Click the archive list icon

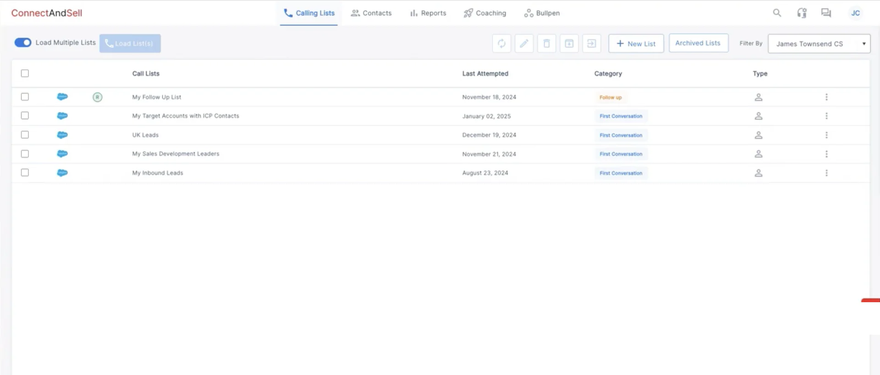coord(569,43)
